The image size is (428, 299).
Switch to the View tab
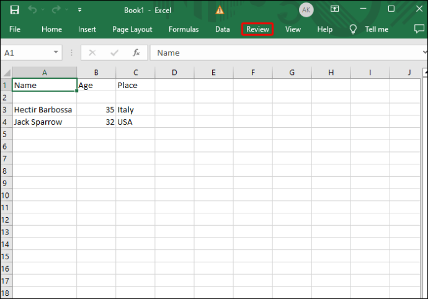293,29
